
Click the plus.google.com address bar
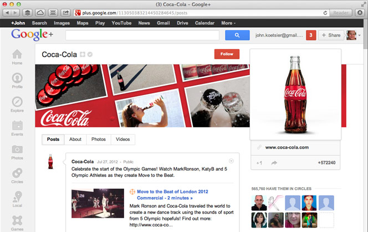tap(200, 13)
